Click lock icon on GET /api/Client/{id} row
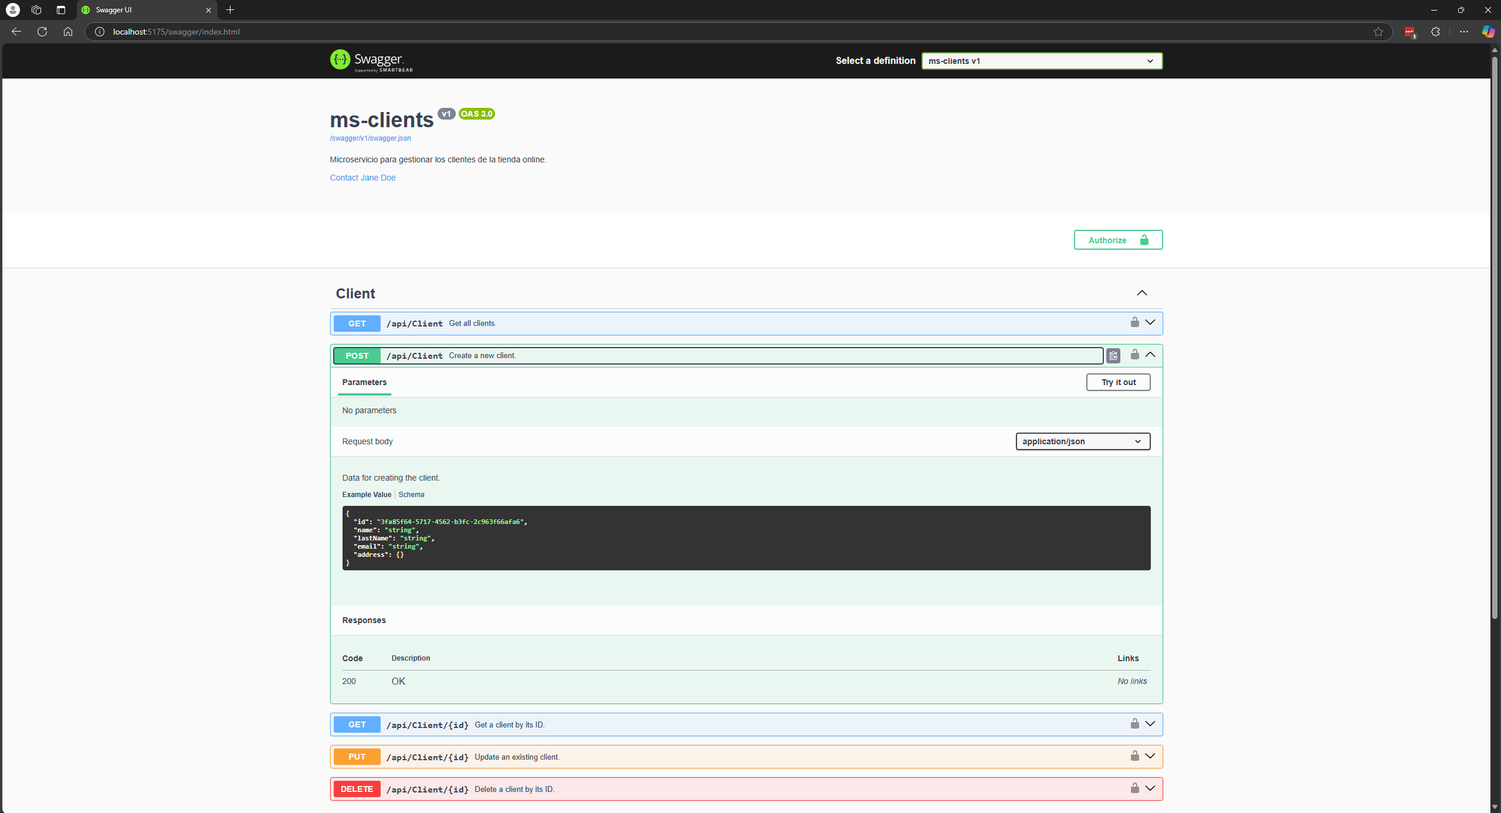 pyautogui.click(x=1135, y=724)
